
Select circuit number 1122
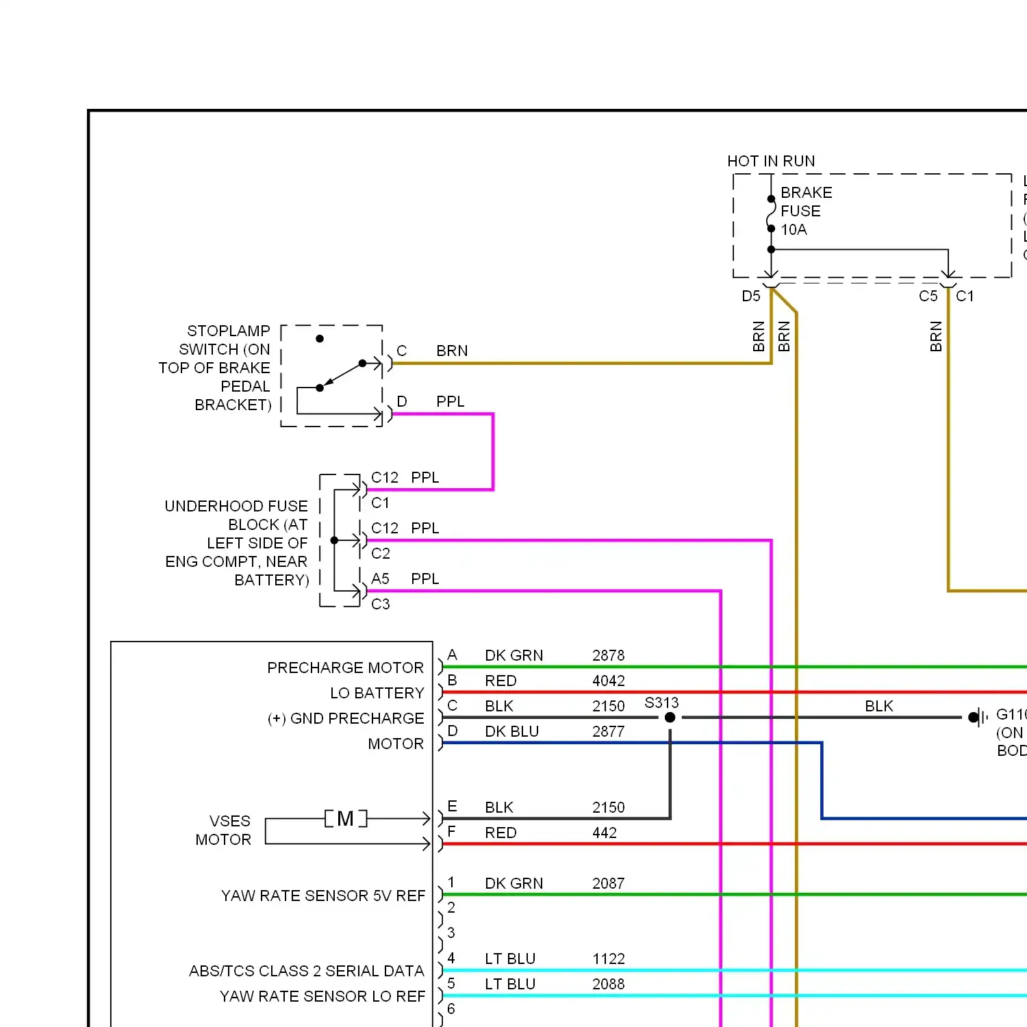(608, 959)
